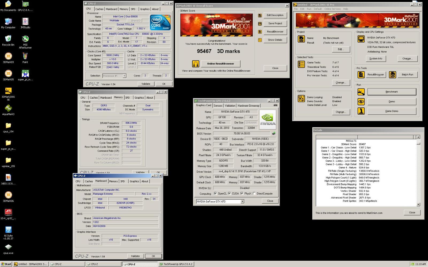Click the Edit Description icon in the score window

260,16
